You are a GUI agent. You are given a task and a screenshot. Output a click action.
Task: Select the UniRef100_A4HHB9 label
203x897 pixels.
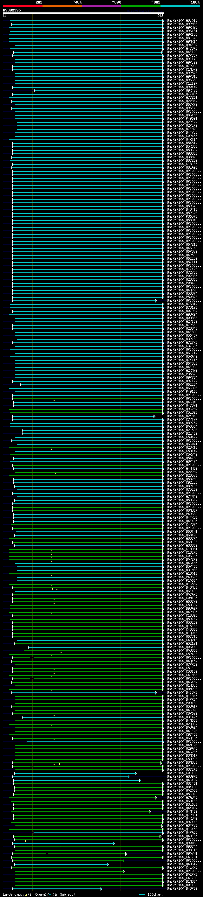182,468
